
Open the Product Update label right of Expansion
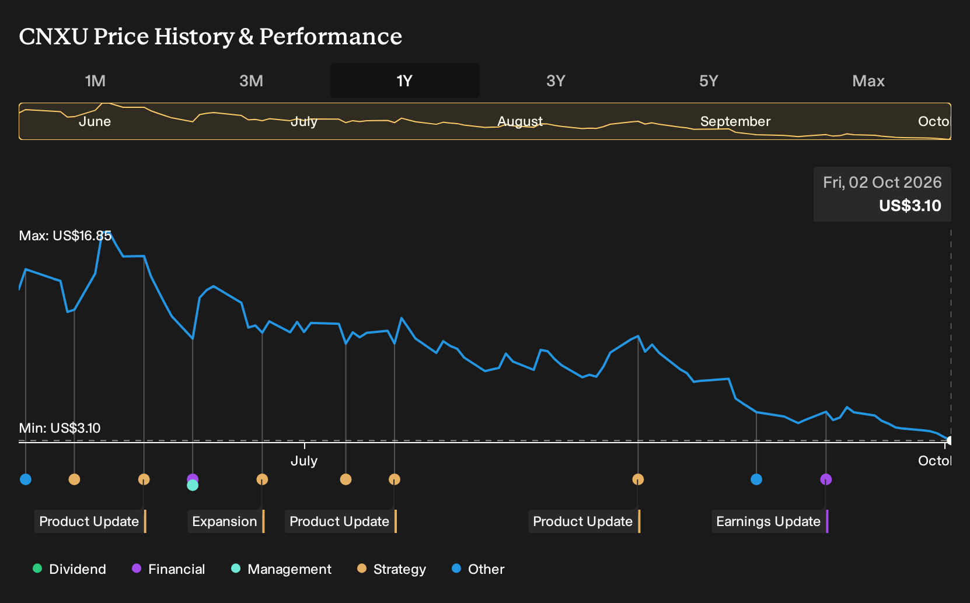click(x=341, y=521)
